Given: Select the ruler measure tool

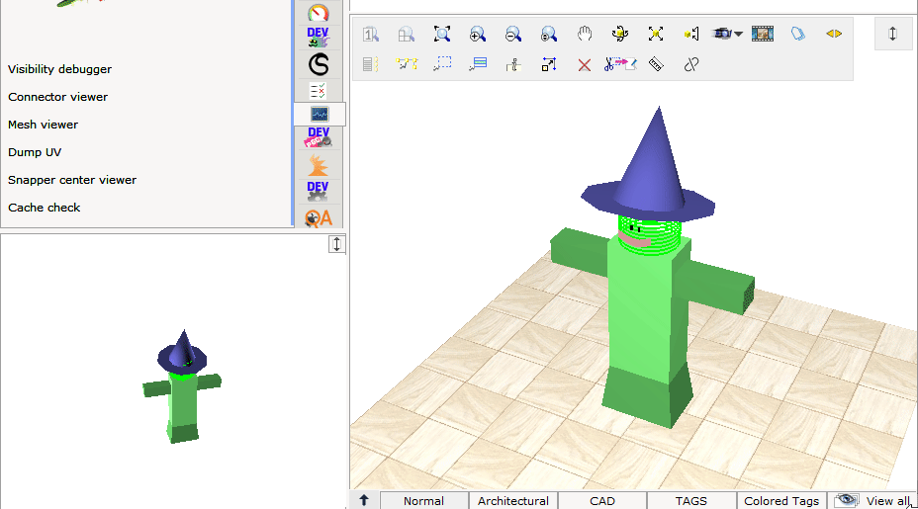Looking at the screenshot, I should (656, 64).
